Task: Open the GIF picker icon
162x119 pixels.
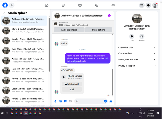Action: coord(70,101)
